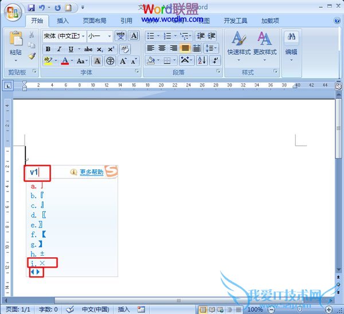Viewport: 344px width, 314px height.
Task: Open the font size dropdown
Action: click(110, 36)
